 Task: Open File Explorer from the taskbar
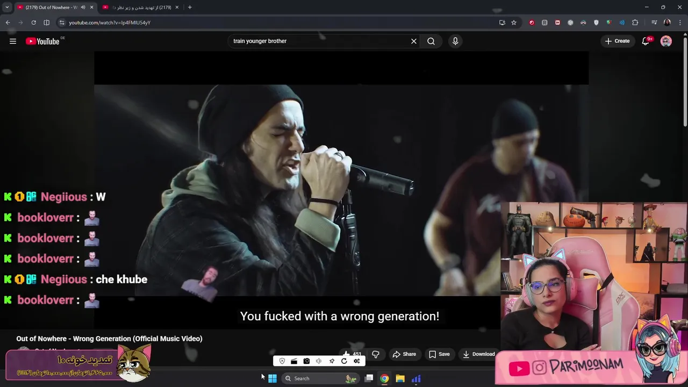(x=400, y=378)
